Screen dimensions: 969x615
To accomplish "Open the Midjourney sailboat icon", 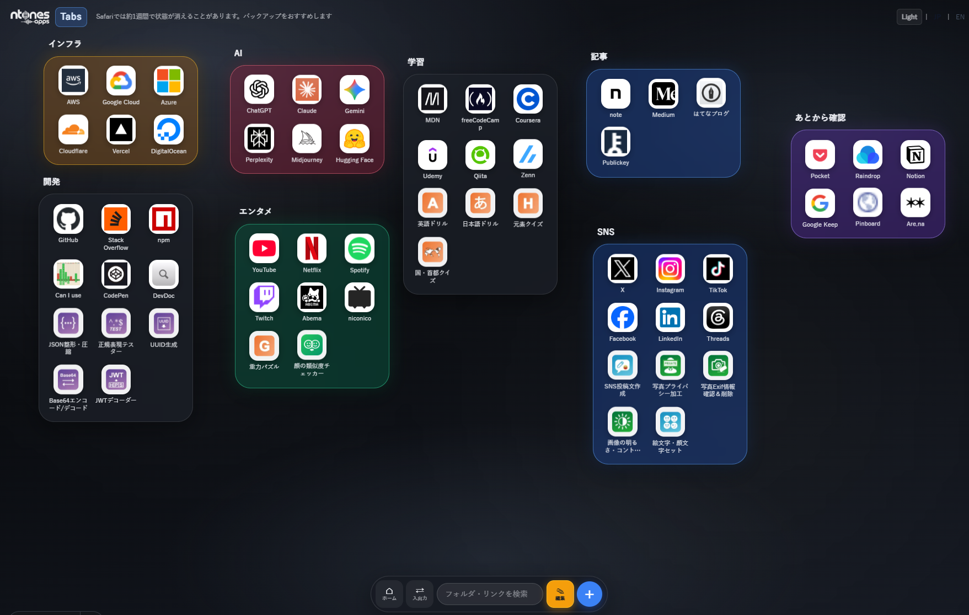I will (x=307, y=138).
